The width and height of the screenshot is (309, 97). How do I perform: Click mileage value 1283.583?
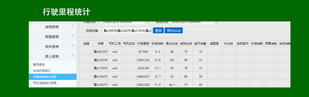(x=143, y=85)
